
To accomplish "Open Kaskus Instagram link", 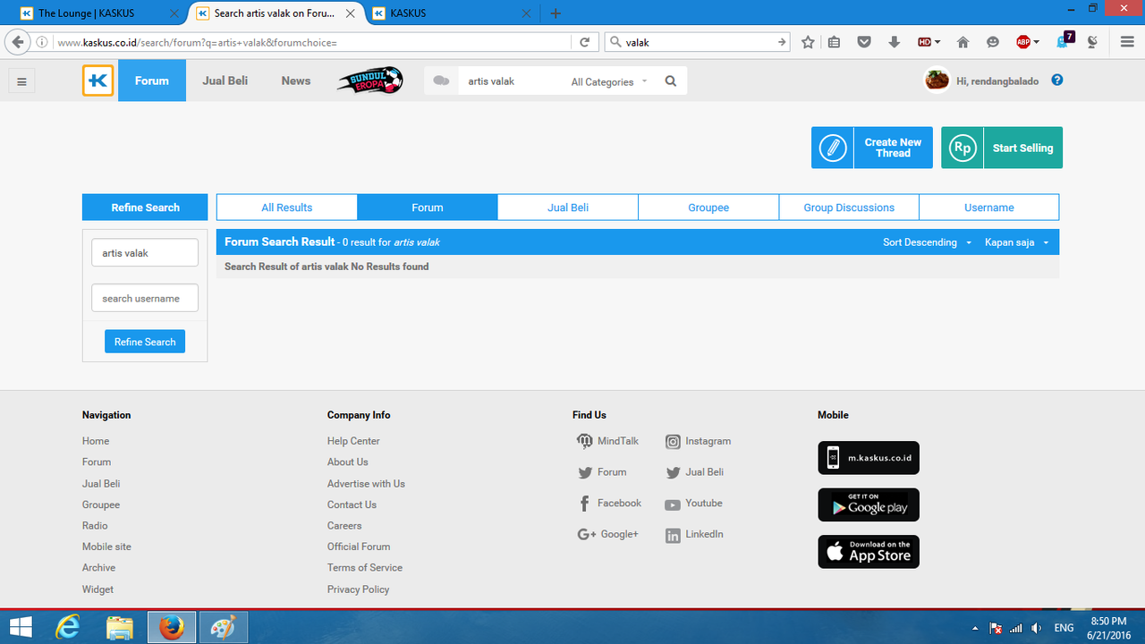I will tap(698, 441).
